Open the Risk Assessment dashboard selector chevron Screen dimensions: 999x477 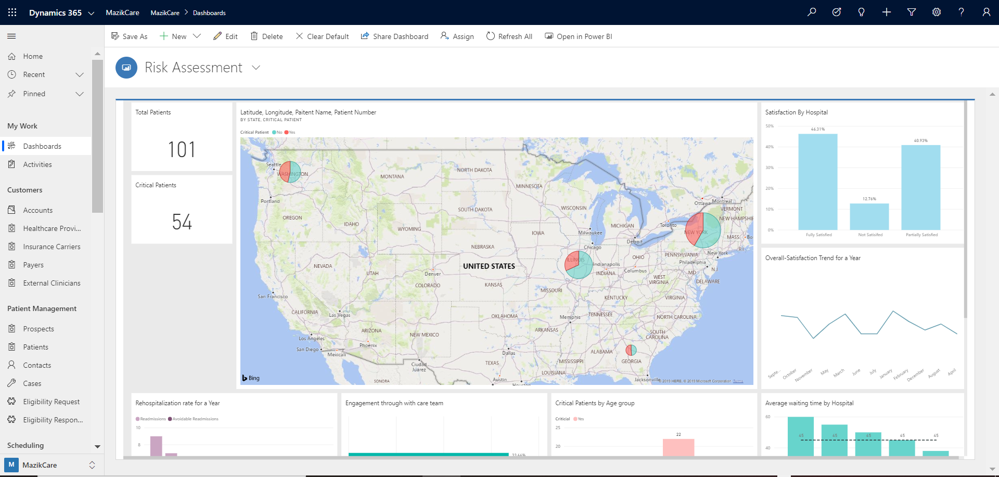click(x=256, y=68)
